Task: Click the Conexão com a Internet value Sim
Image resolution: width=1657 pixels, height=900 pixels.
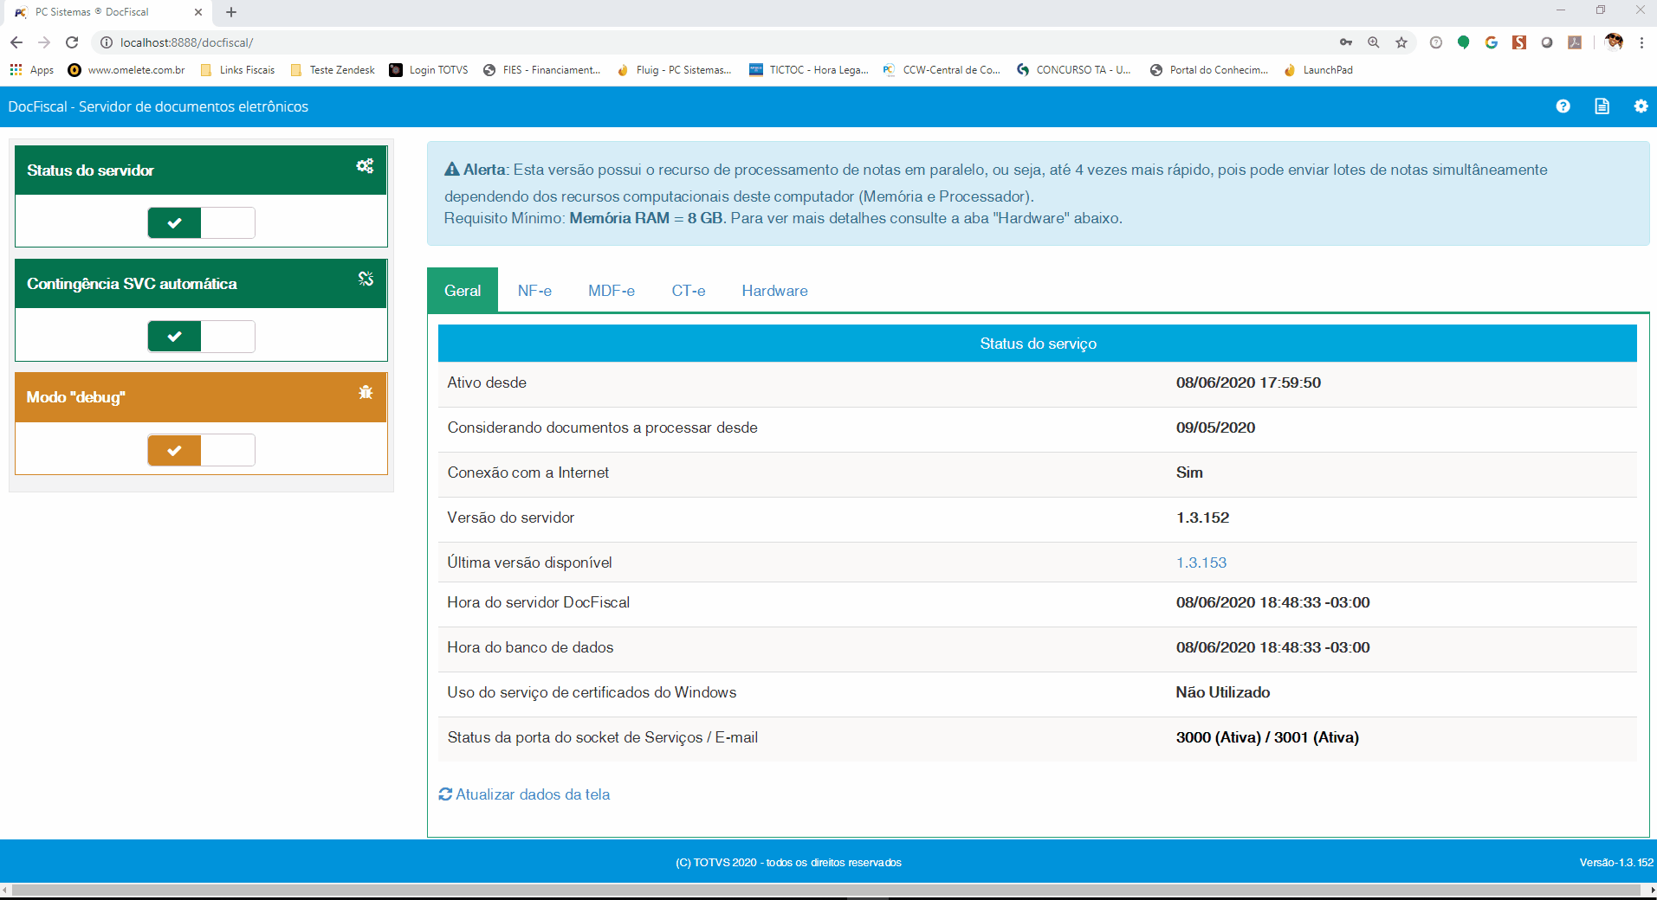Action: (x=1189, y=472)
